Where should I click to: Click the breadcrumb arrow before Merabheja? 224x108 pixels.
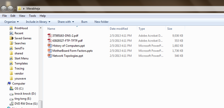pos(24,9)
